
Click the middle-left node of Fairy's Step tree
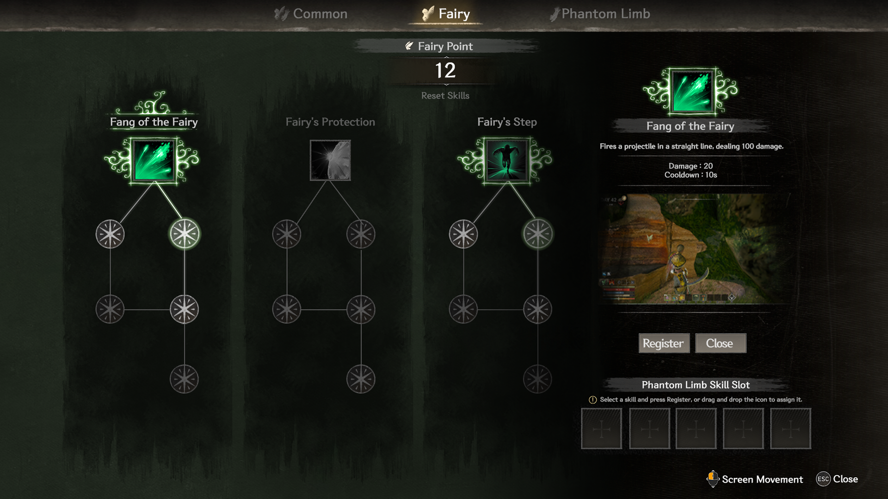tap(463, 309)
